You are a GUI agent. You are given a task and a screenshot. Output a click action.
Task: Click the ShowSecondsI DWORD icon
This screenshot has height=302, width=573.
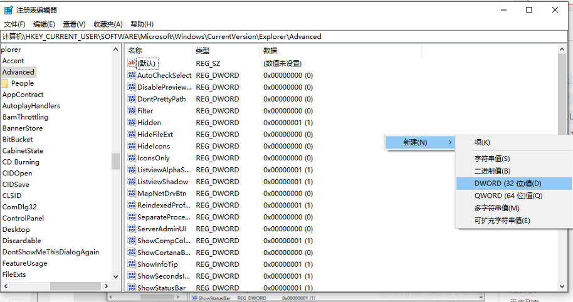tap(132, 276)
